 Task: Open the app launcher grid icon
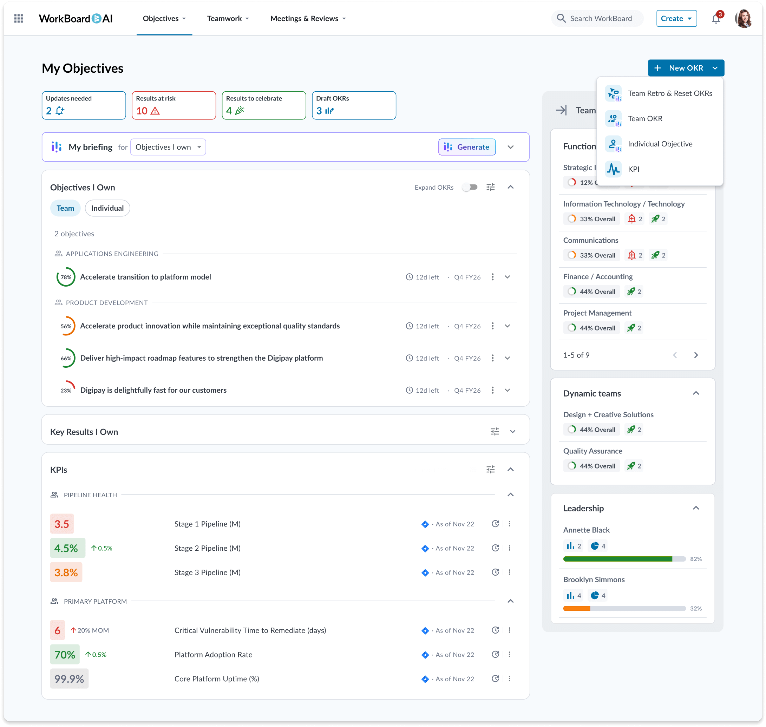pyautogui.click(x=18, y=18)
